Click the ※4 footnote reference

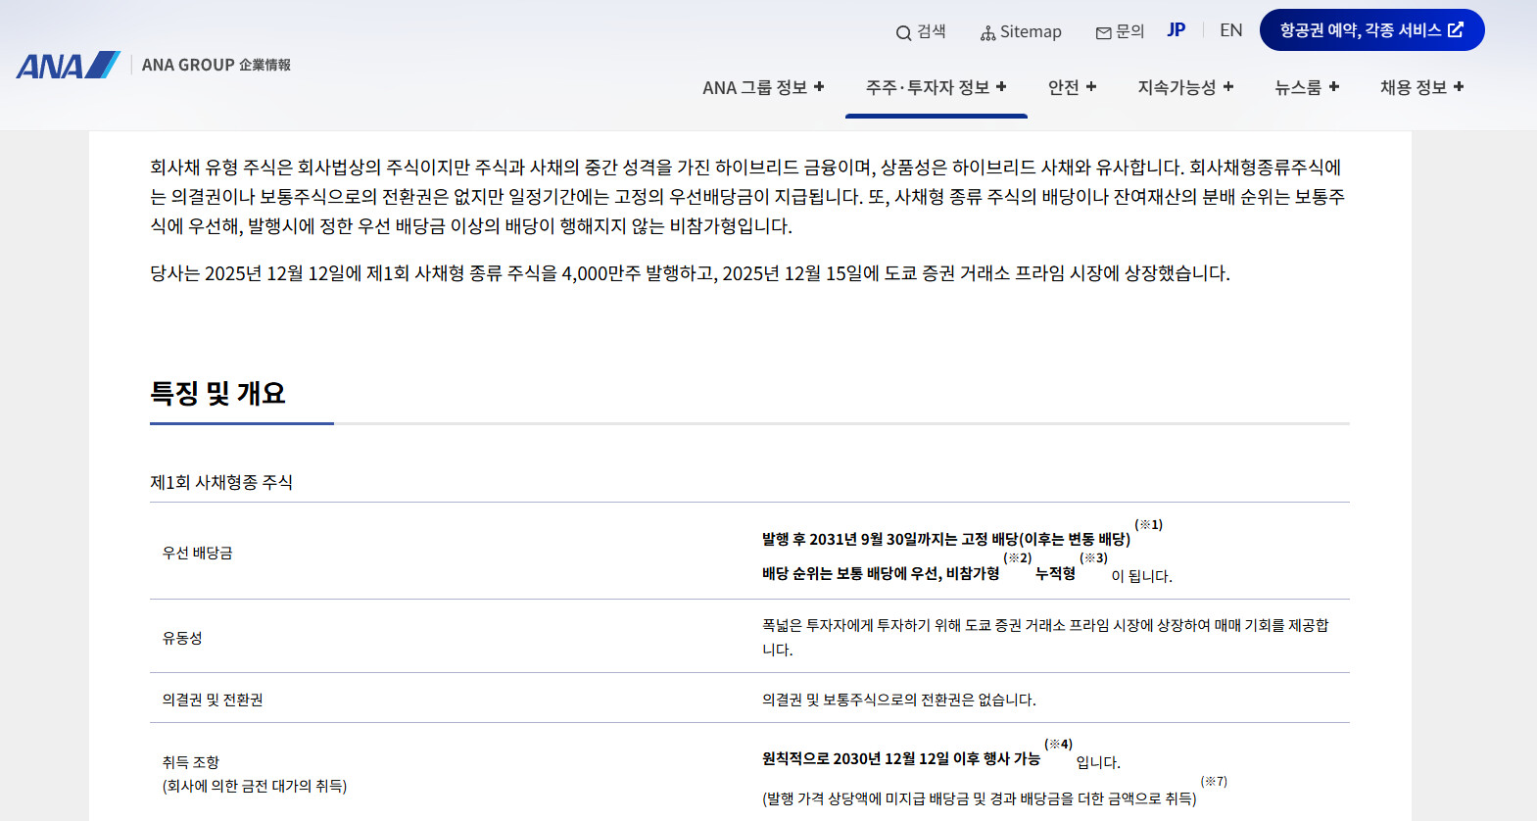[x=1058, y=744]
